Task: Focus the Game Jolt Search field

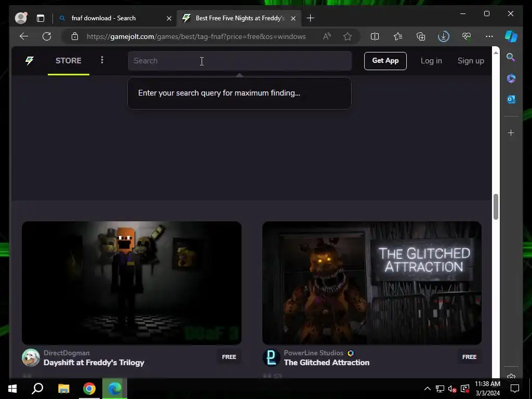Action: (240, 61)
